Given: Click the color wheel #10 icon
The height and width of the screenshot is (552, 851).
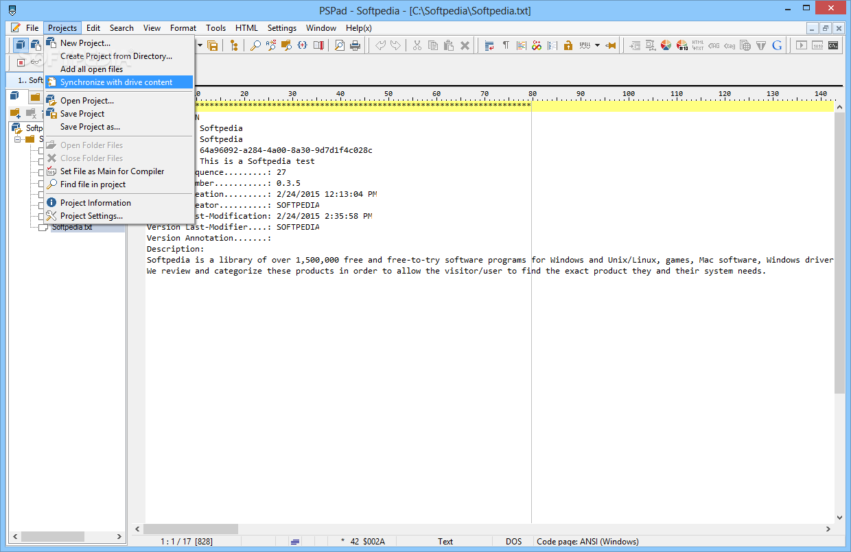Looking at the screenshot, I should (x=682, y=45).
